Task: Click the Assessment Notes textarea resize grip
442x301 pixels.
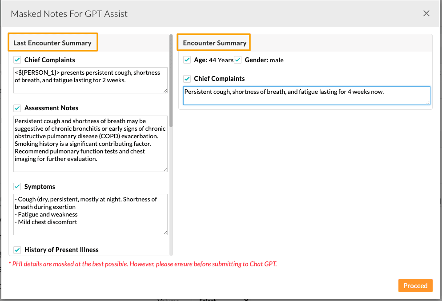Action: [x=166, y=169]
